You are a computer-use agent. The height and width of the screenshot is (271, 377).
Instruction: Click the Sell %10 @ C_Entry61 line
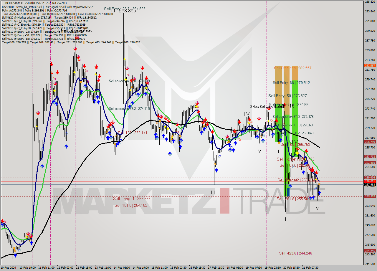click(44, 24)
